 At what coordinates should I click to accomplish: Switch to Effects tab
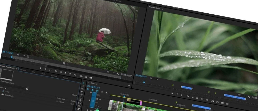(43, 74)
